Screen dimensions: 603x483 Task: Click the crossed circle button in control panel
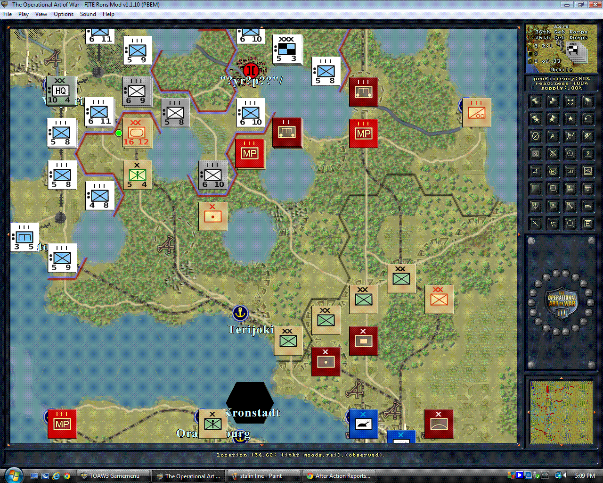(535, 136)
